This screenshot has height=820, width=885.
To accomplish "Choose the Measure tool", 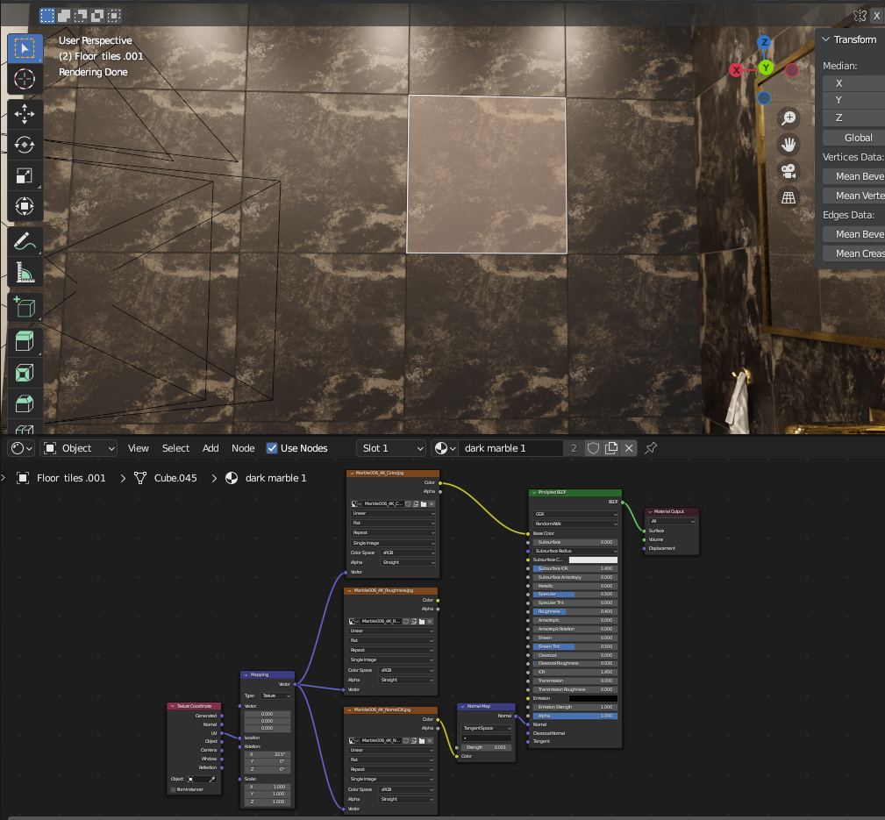I will tap(25, 272).
